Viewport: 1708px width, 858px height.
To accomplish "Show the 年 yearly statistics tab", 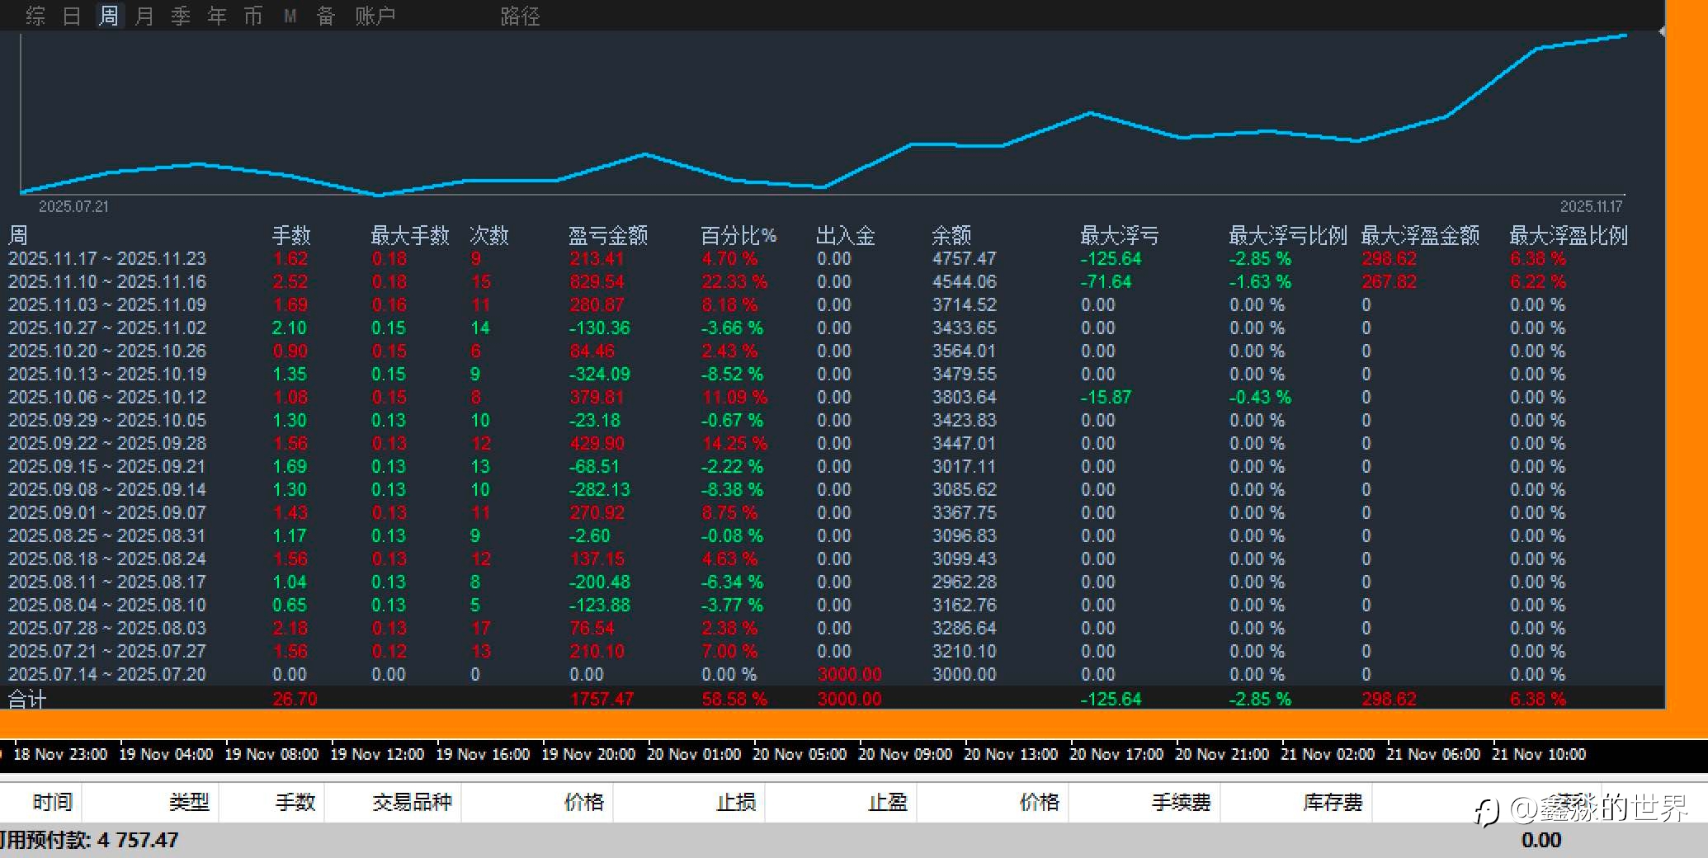I will coord(217,16).
